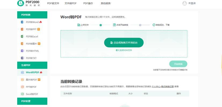This screenshot has width=222, height=107.
Task: Click the orange badge beside 图片转PDF
Action: 39,79
